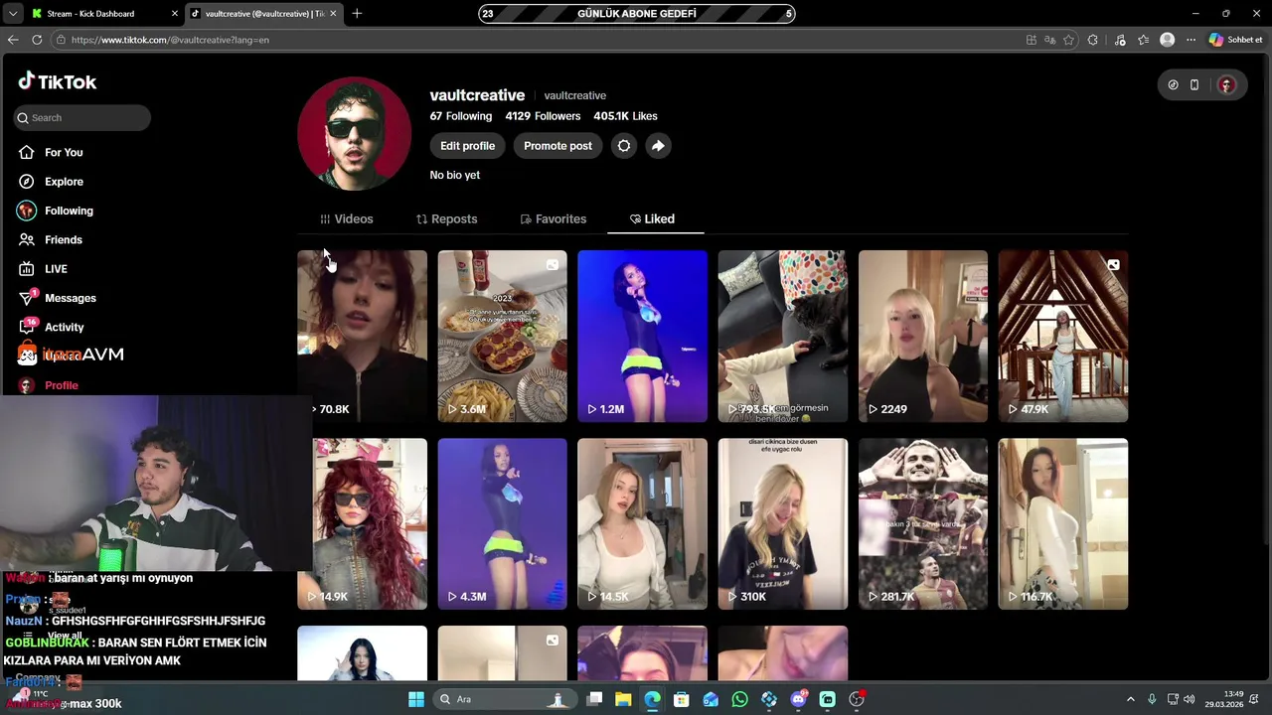Open OBS Studio from the taskbar
The height and width of the screenshot is (715, 1272).
pos(857,699)
